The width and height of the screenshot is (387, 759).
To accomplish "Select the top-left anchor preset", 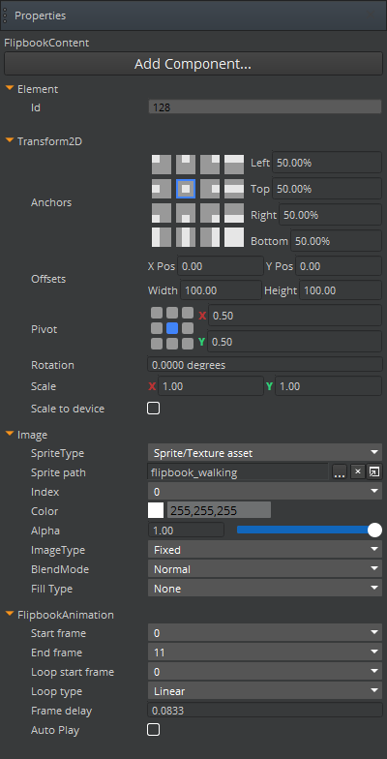I will 161,165.
